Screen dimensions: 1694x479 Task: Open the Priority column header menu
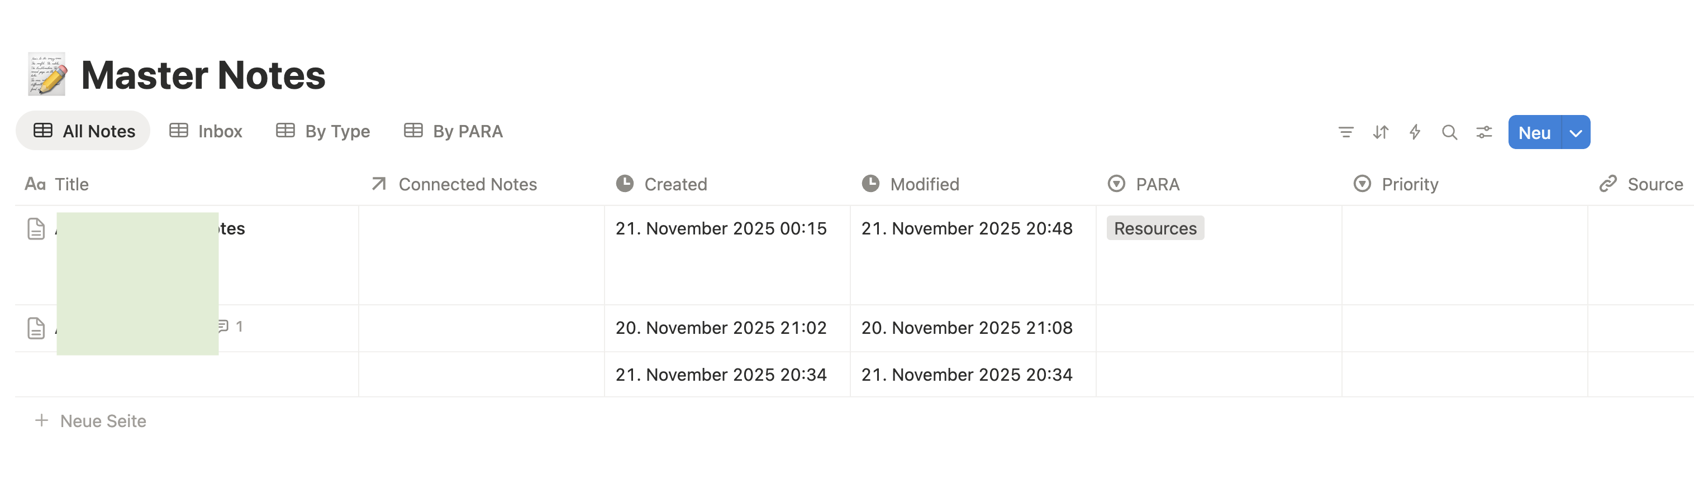(x=1409, y=184)
